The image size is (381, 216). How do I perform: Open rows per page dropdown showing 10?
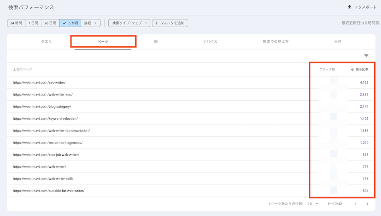313,204
